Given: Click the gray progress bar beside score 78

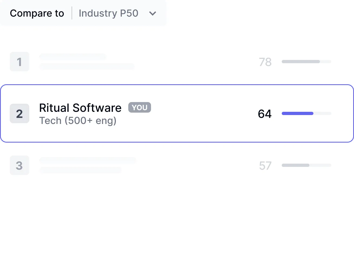Looking at the screenshot, I should [301, 62].
